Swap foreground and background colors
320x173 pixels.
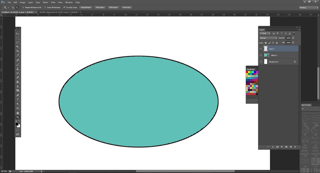(19, 121)
